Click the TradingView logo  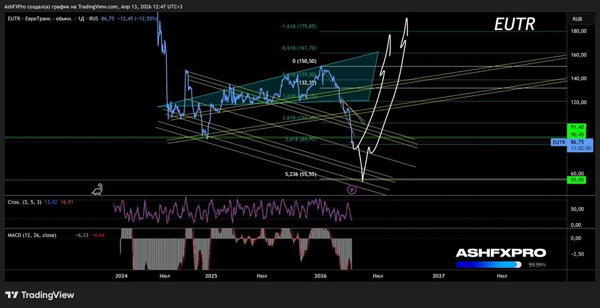coord(40,295)
